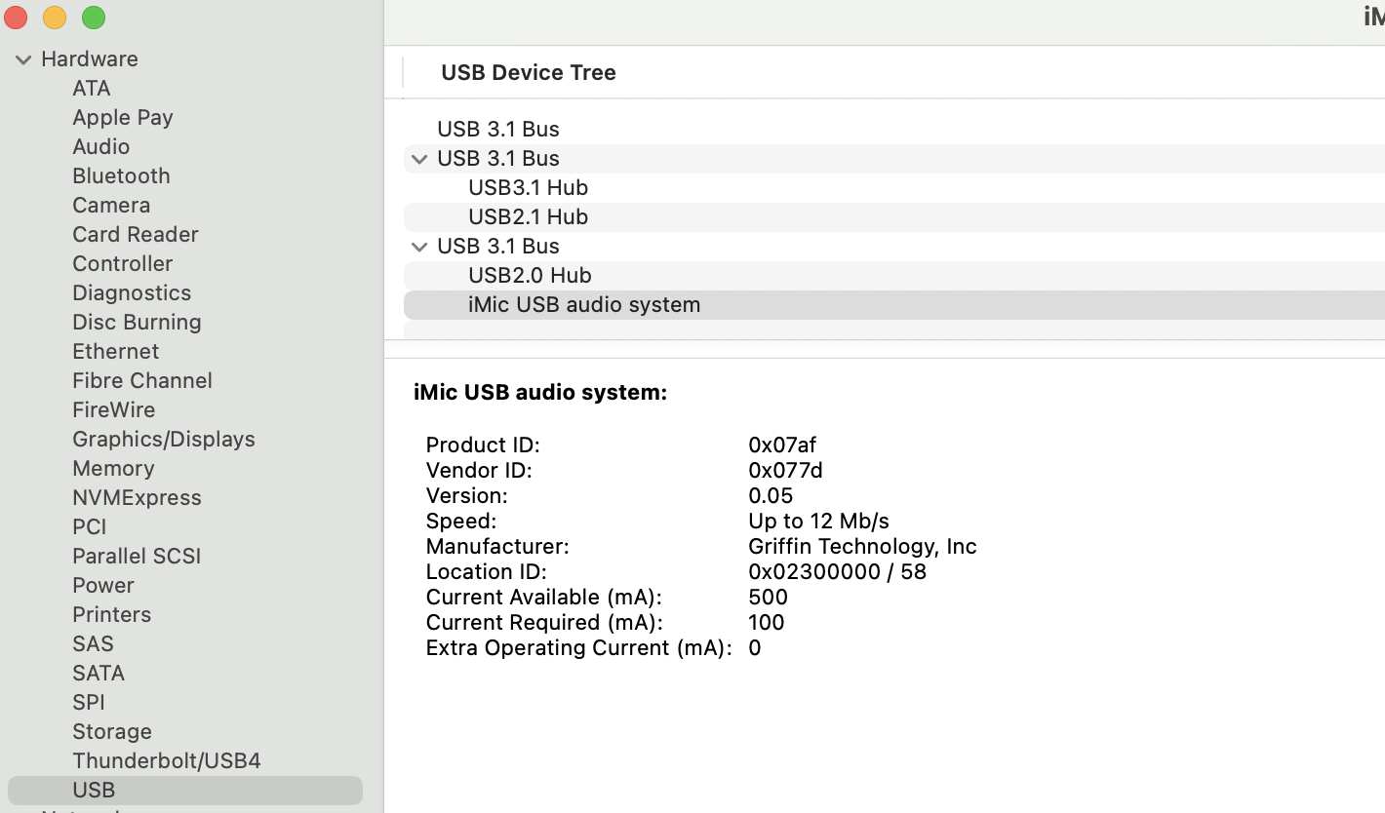Open the ATA hardware category
The height and width of the screenshot is (813, 1385).
[92, 88]
